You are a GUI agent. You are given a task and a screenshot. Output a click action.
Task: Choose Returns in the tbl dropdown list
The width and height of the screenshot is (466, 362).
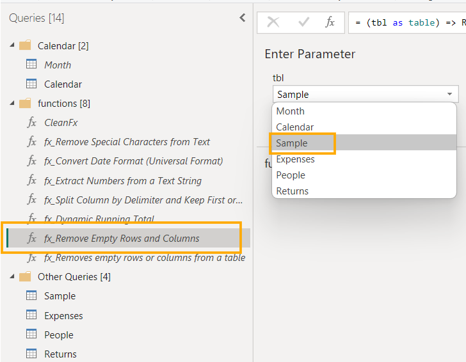point(364,191)
